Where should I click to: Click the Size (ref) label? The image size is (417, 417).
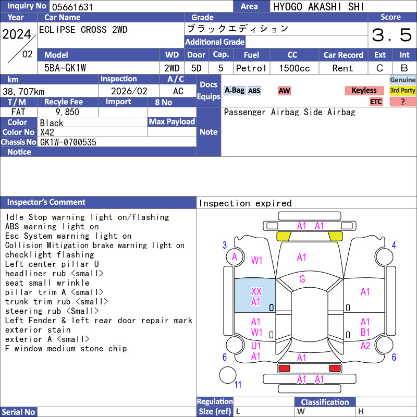pos(215,411)
